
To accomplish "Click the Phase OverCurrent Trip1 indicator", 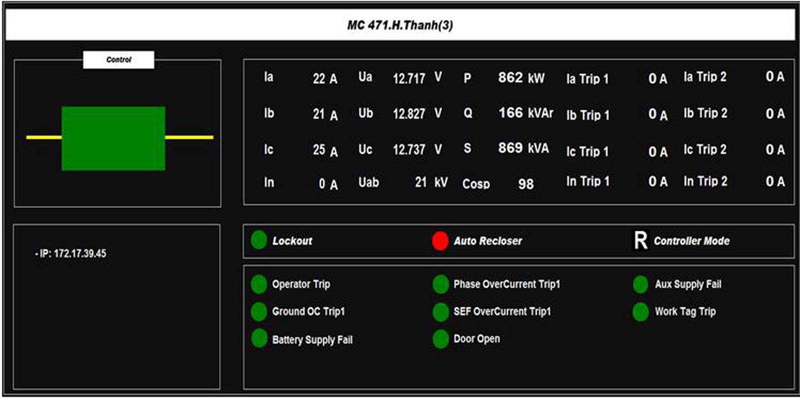I will pyautogui.click(x=440, y=284).
